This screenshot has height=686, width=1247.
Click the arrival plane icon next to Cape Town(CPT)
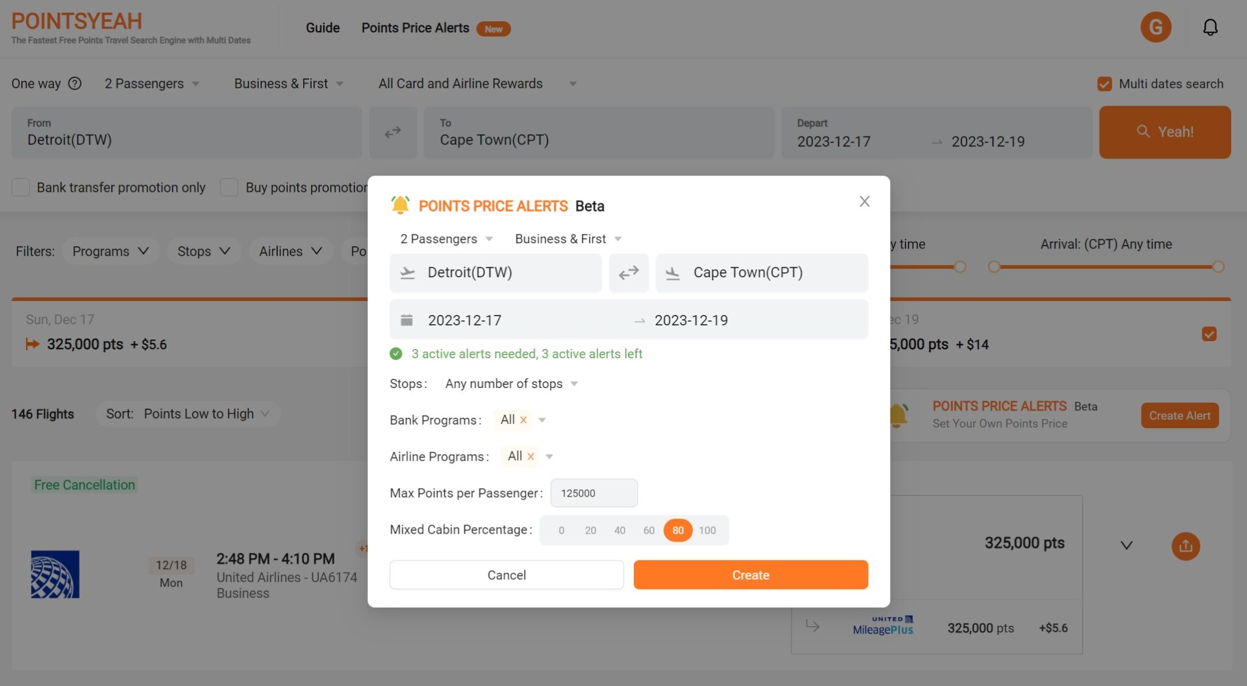coord(673,273)
